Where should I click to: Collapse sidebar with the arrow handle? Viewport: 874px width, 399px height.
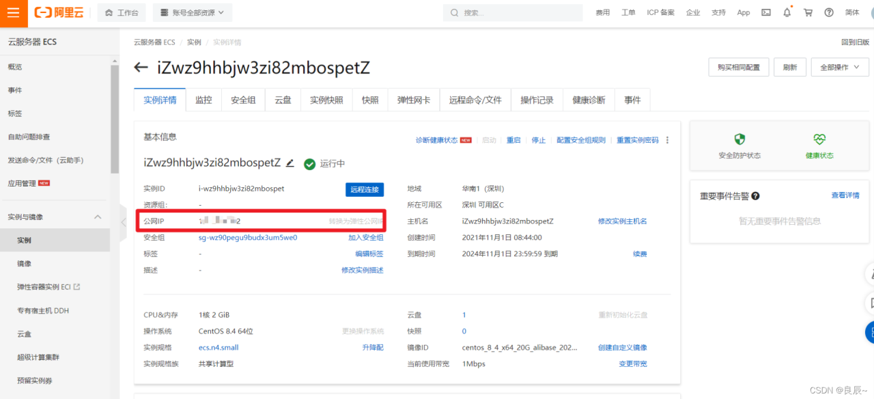123,222
